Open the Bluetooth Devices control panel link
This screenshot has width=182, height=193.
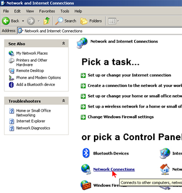(111, 153)
